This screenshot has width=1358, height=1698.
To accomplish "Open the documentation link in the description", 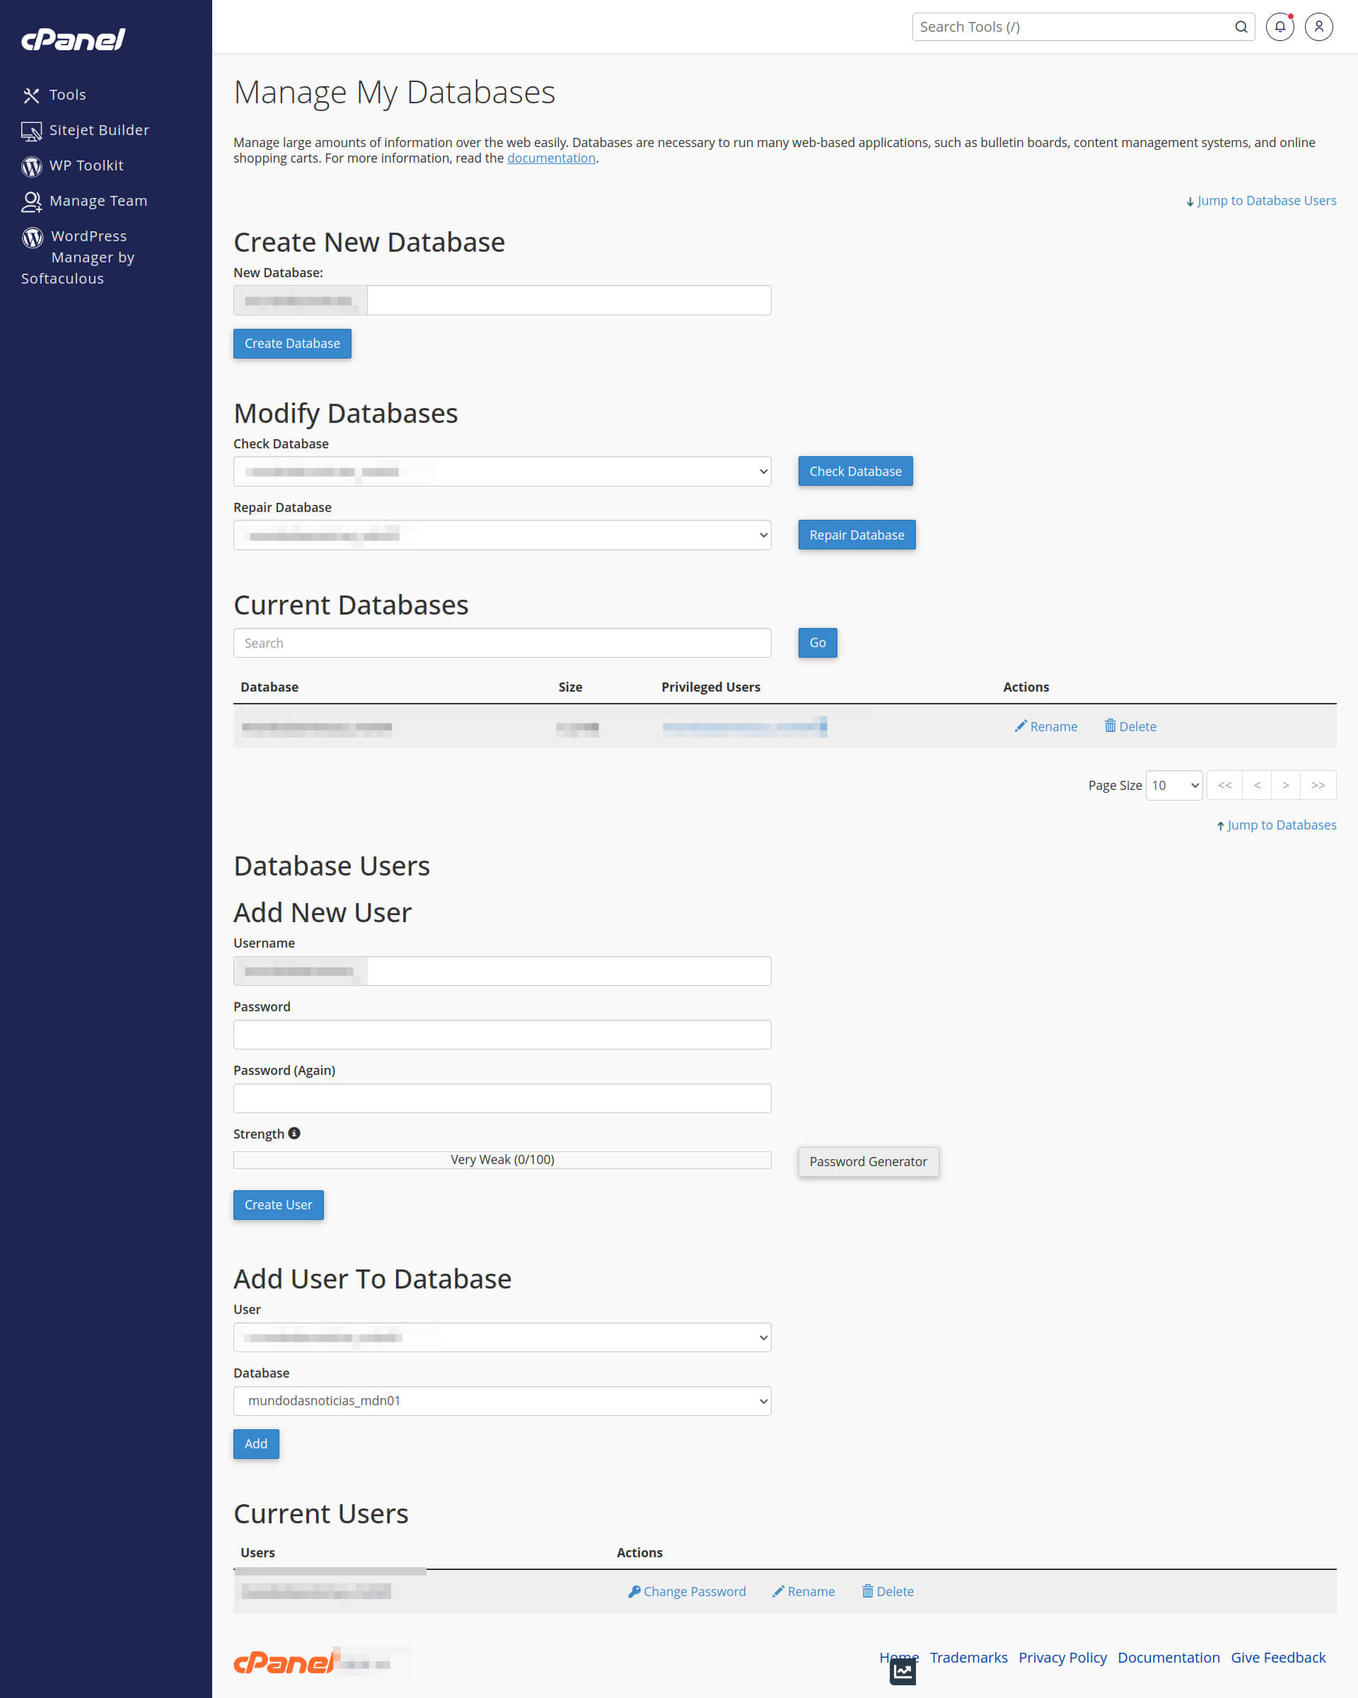I will 550,158.
